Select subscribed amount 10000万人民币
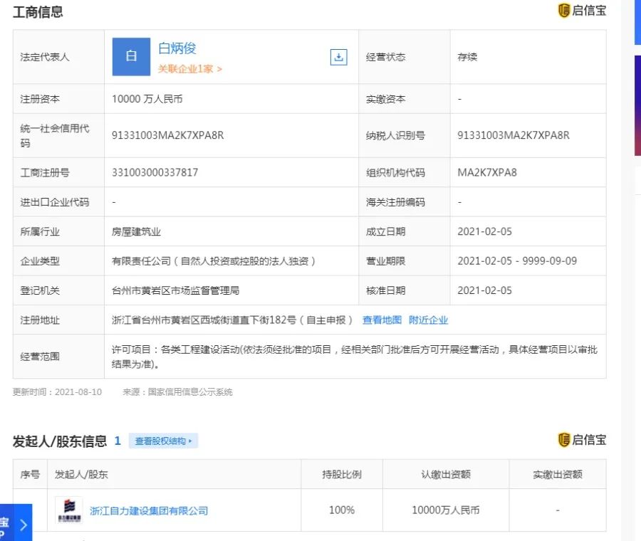Screen dimensions: 641x541 tap(446, 510)
